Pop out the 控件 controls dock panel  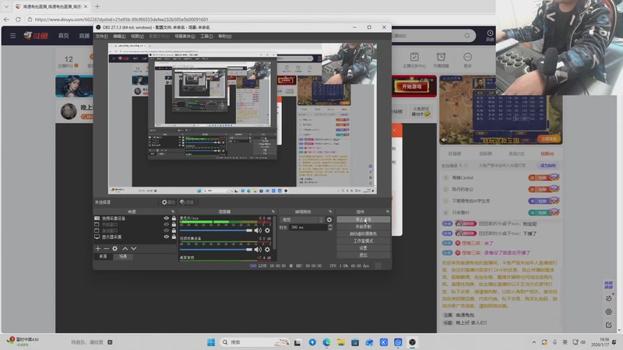(x=387, y=212)
